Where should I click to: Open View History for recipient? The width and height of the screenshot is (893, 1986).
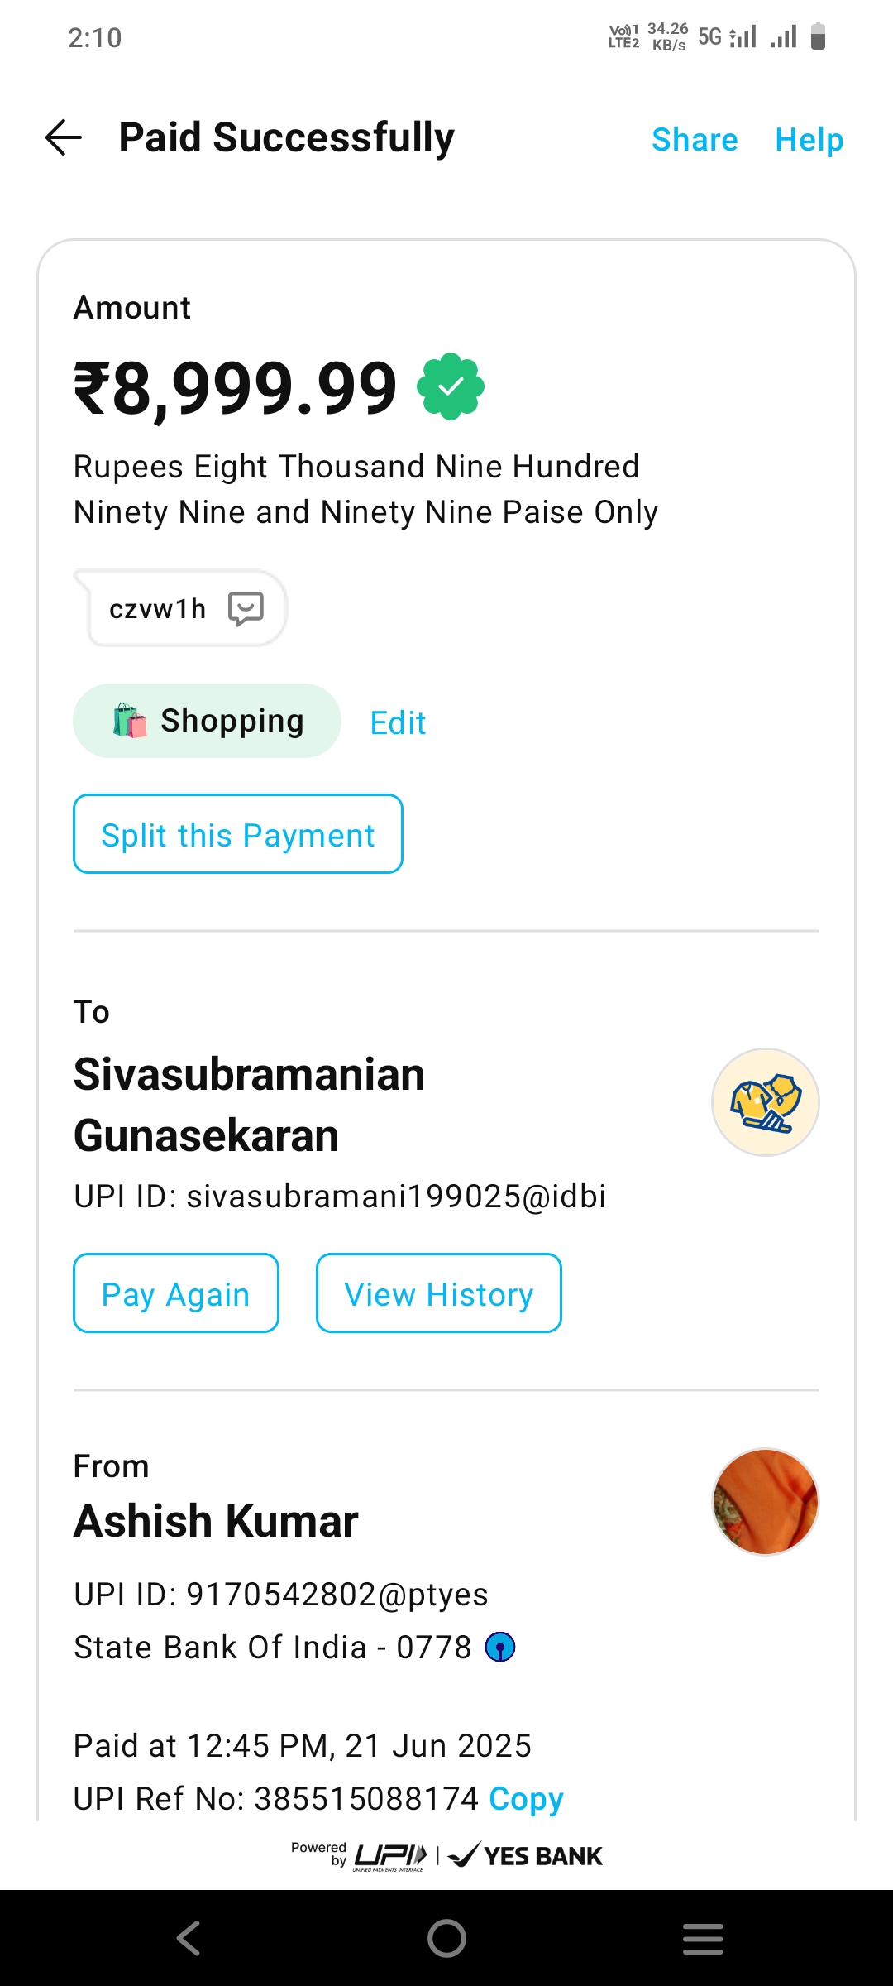438,1293
